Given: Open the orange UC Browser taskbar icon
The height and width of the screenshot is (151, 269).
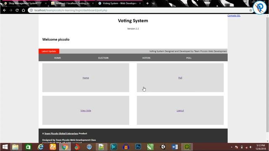Looking at the screenshot, I should point(53,147).
